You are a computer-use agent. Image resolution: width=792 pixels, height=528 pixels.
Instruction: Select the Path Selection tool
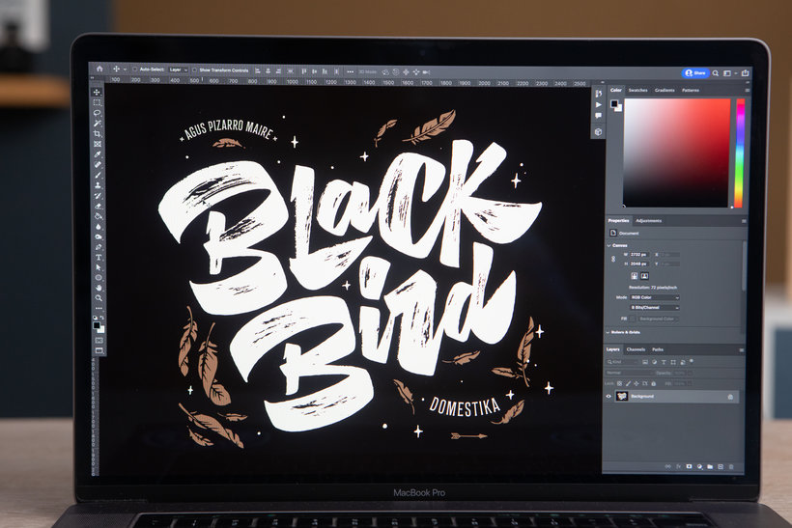99,267
